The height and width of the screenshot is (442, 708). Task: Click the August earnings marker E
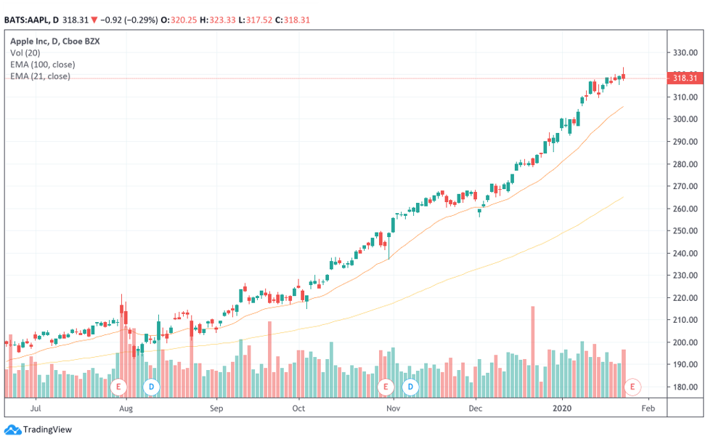119,387
